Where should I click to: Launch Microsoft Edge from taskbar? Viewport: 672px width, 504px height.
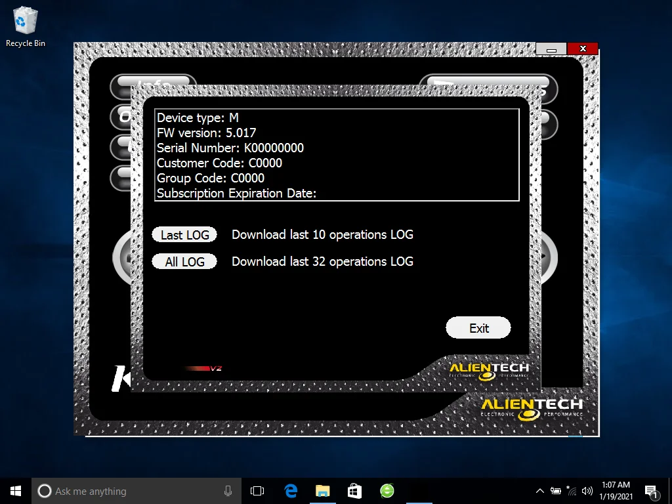291,491
